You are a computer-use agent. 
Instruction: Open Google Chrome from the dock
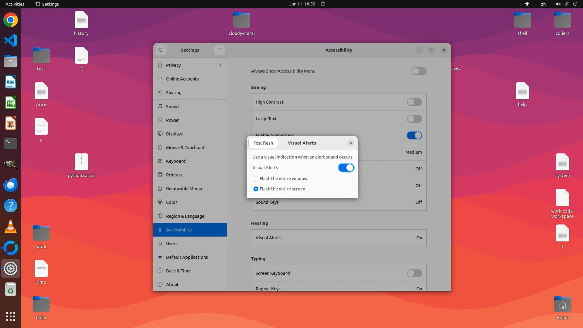(11, 20)
